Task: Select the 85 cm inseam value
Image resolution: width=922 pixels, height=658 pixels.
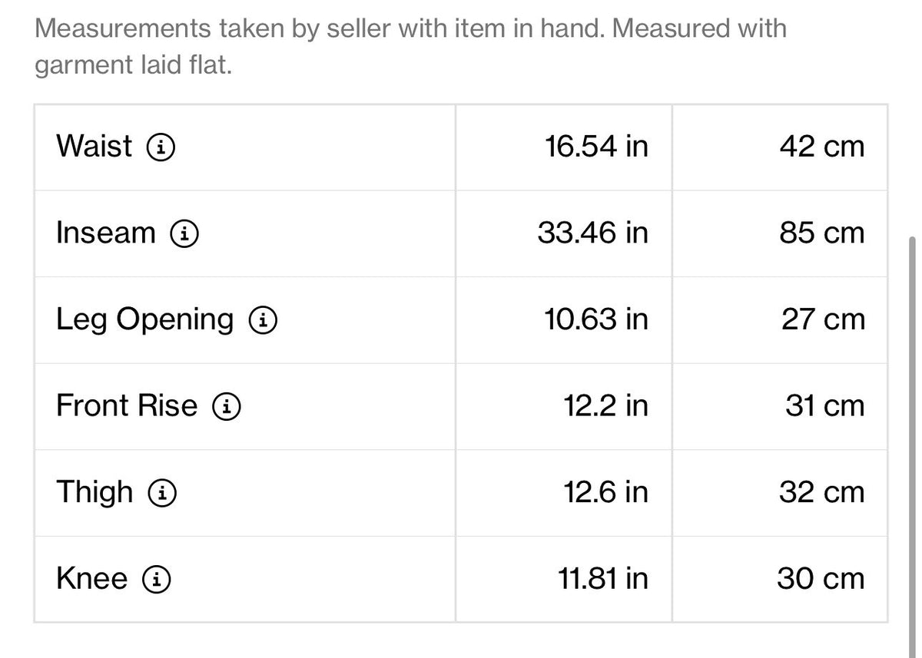Action: point(822,233)
